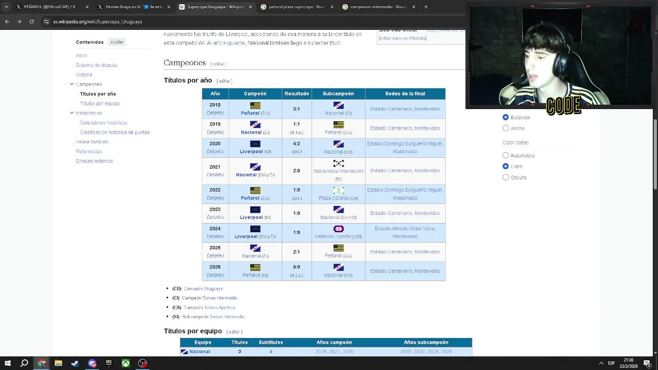Open the Windows Start menu

coord(7,363)
